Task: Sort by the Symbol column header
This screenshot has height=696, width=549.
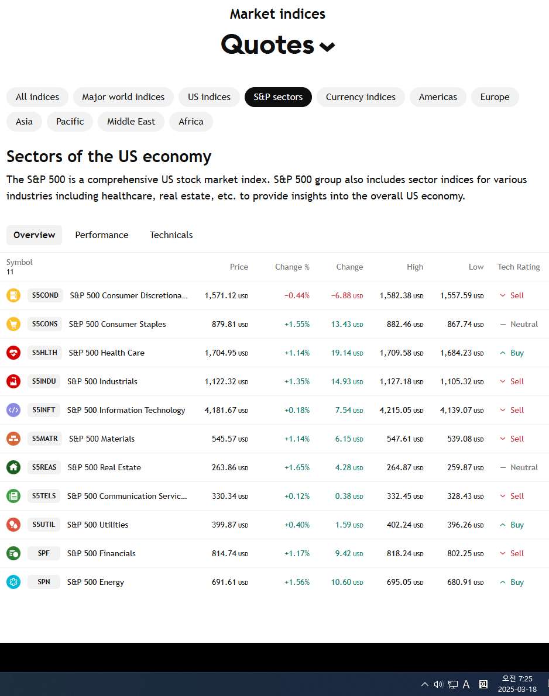Action: [x=19, y=263]
